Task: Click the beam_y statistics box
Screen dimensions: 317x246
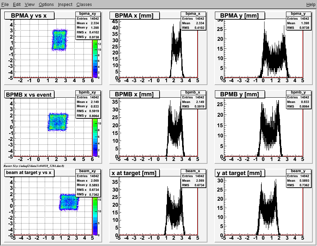Action: pyautogui.click(x=299, y=178)
